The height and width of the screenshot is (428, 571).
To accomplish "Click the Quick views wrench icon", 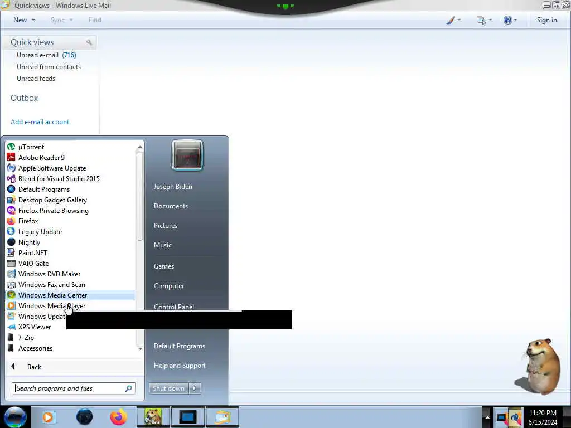I will [x=89, y=42].
